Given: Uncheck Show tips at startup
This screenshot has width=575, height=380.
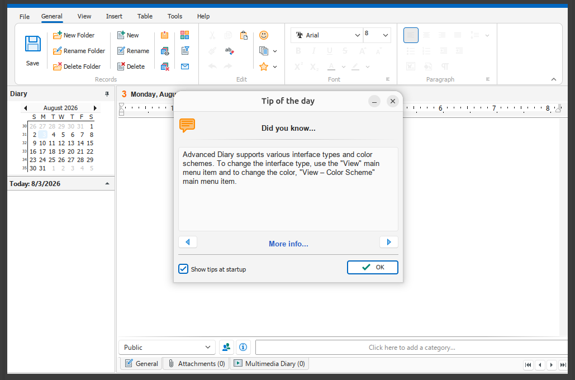Looking at the screenshot, I should tap(183, 269).
